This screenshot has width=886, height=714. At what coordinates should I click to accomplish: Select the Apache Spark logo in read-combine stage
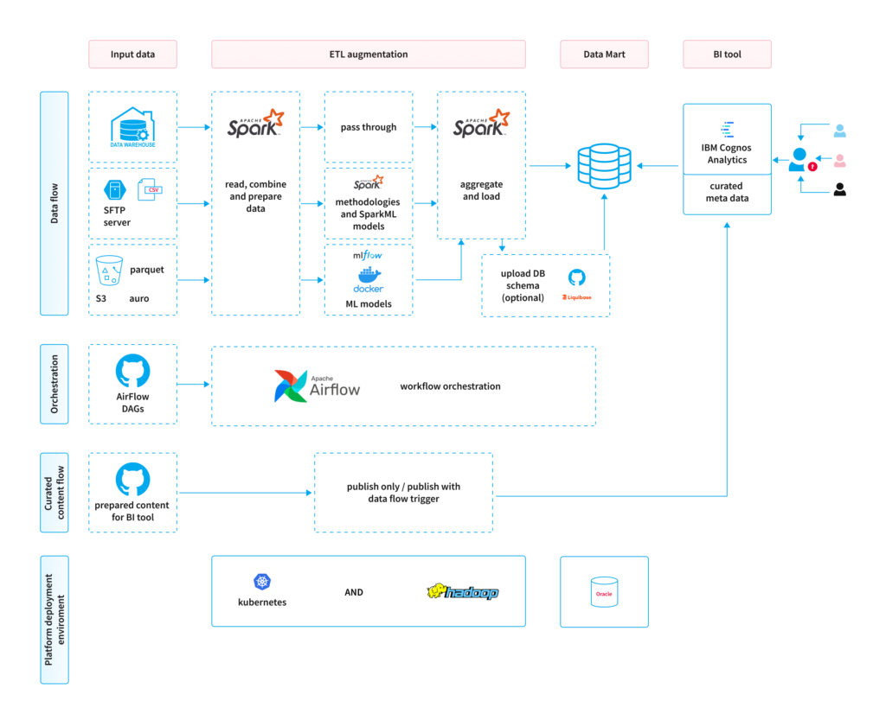click(x=255, y=124)
